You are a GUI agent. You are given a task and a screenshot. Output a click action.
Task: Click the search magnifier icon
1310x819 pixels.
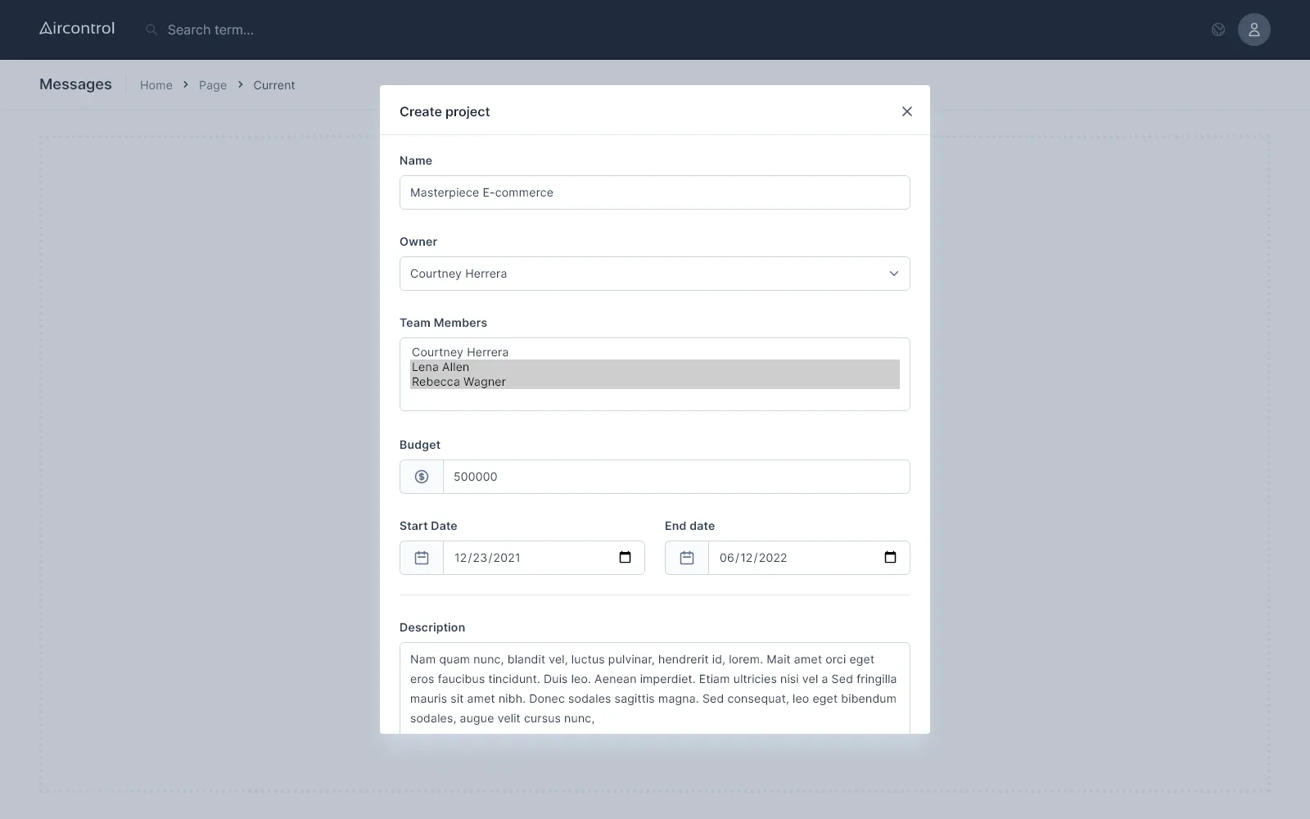[x=151, y=29]
